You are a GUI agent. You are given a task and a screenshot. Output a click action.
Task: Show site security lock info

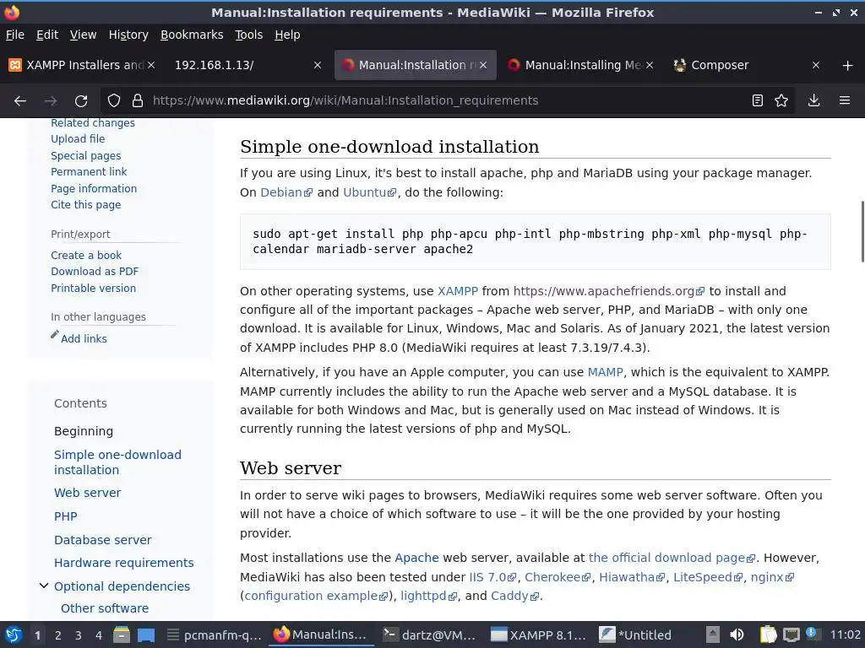click(138, 101)
